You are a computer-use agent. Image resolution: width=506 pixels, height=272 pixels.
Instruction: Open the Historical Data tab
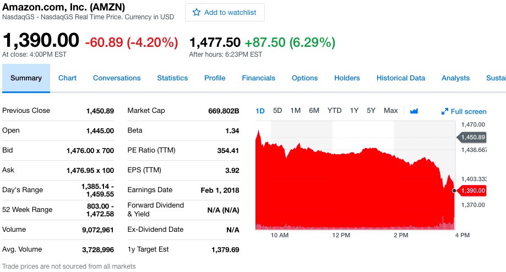[400, 78]
